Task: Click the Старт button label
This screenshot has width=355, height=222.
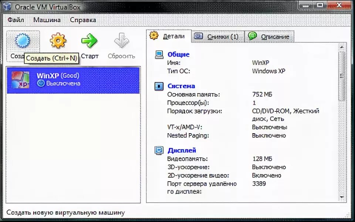Action: [x=89, y=56]
